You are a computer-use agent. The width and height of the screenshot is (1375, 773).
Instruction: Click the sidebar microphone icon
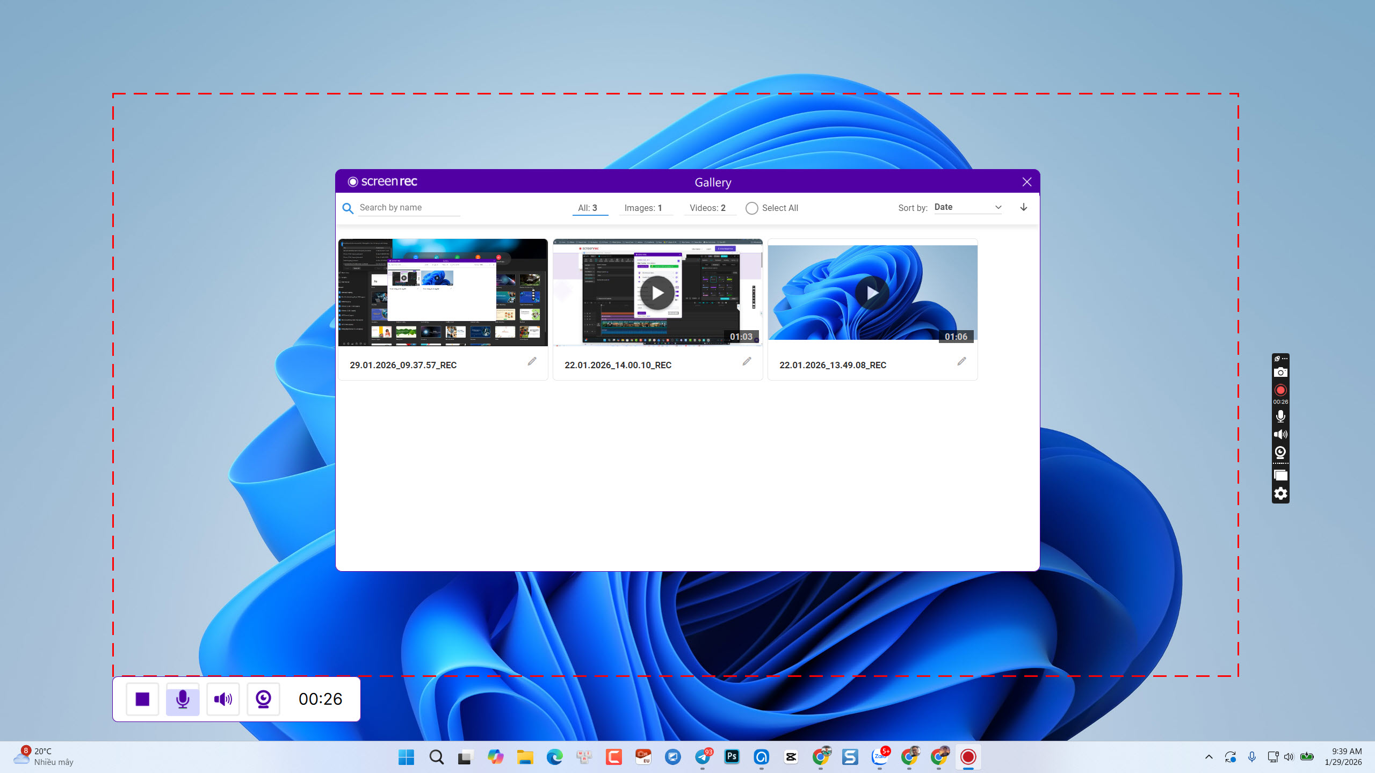(1280, 415)
